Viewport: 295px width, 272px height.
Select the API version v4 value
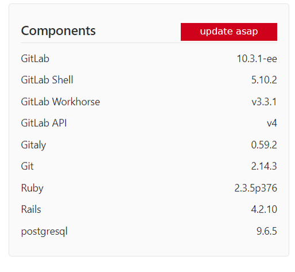272,123
